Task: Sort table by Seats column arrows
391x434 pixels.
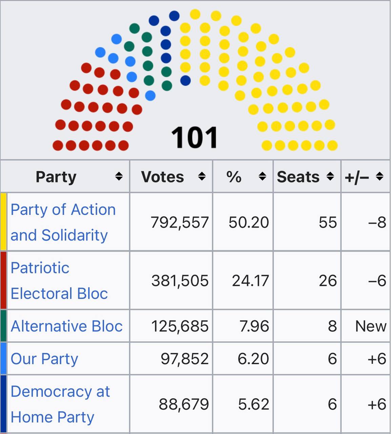Action: click(330, 176)
